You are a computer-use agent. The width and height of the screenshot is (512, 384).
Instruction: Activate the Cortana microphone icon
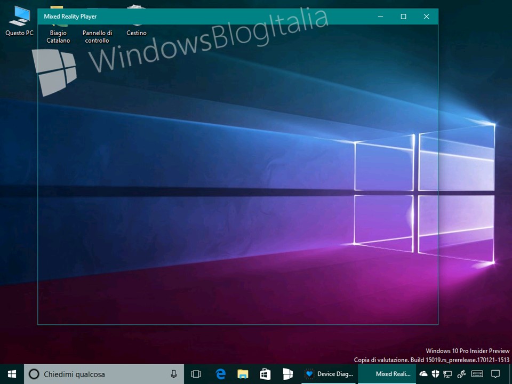click(x=174, y=374)
